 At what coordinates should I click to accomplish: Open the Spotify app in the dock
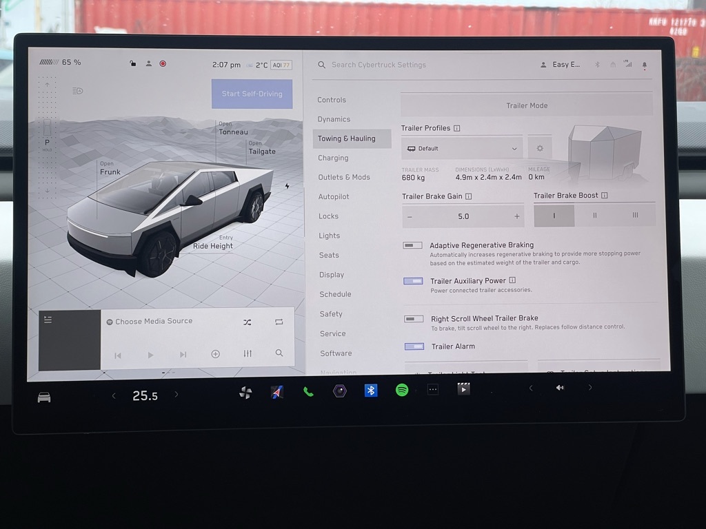402,390
